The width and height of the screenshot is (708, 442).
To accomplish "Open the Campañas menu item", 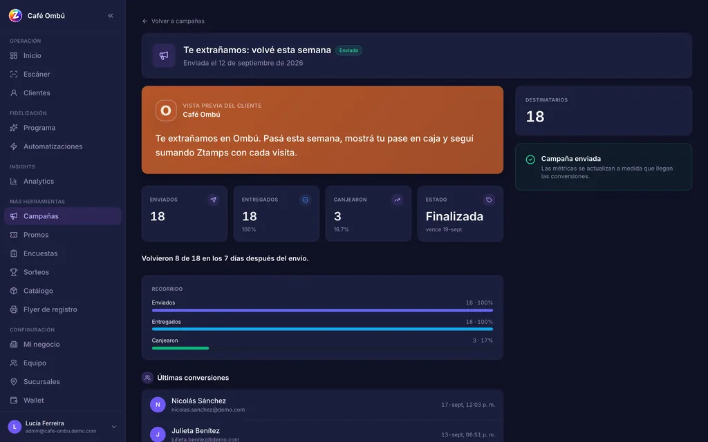I will click(63, 216).
